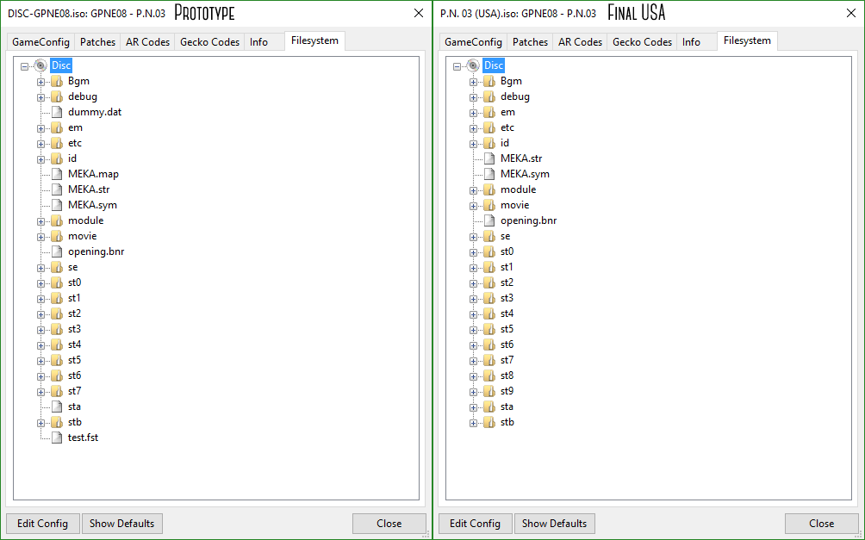Click the dummy.dat file icon in Prototype window
Image resolution: width=865 pixels, height=540 pixels.
coord(57,112)
